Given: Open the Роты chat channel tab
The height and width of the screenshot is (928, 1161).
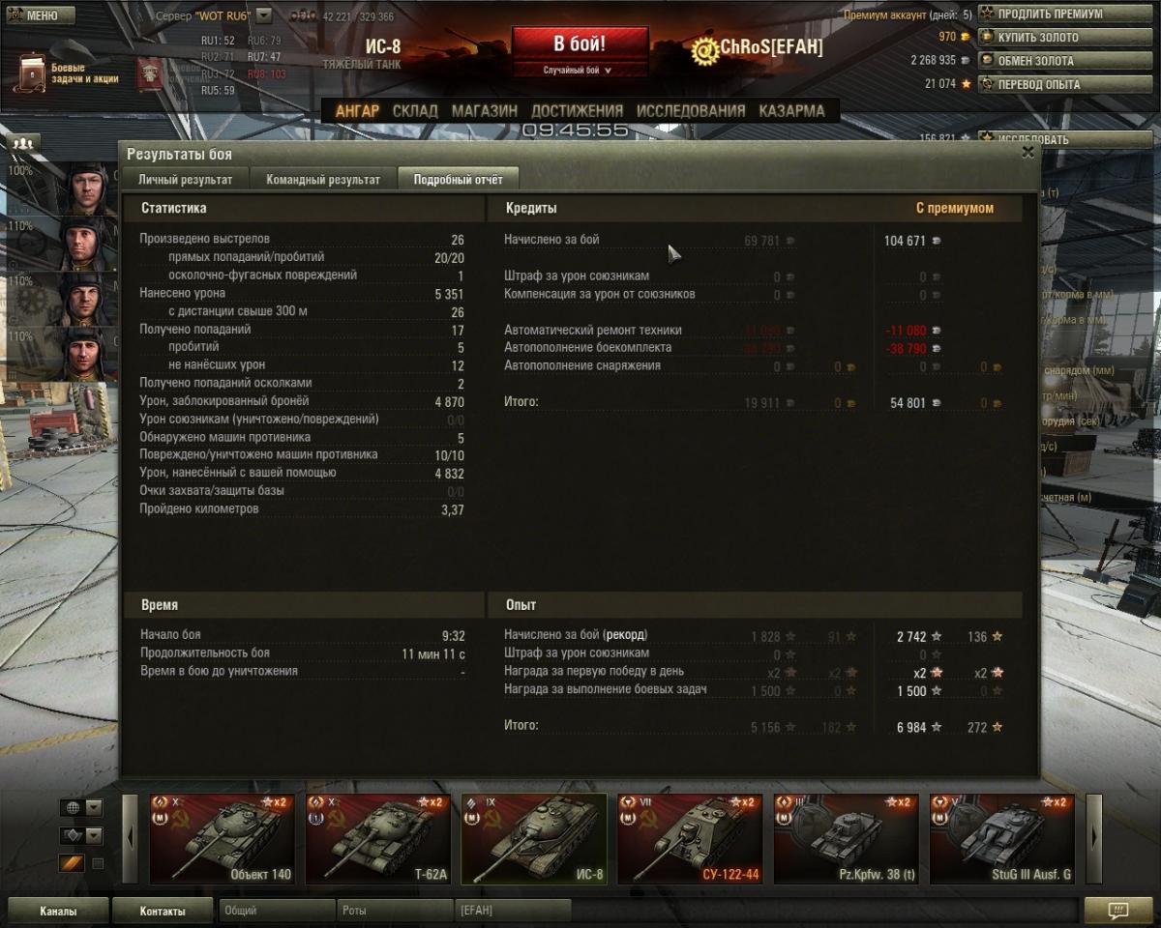Looking at the screenshot, I should point(395,911).
